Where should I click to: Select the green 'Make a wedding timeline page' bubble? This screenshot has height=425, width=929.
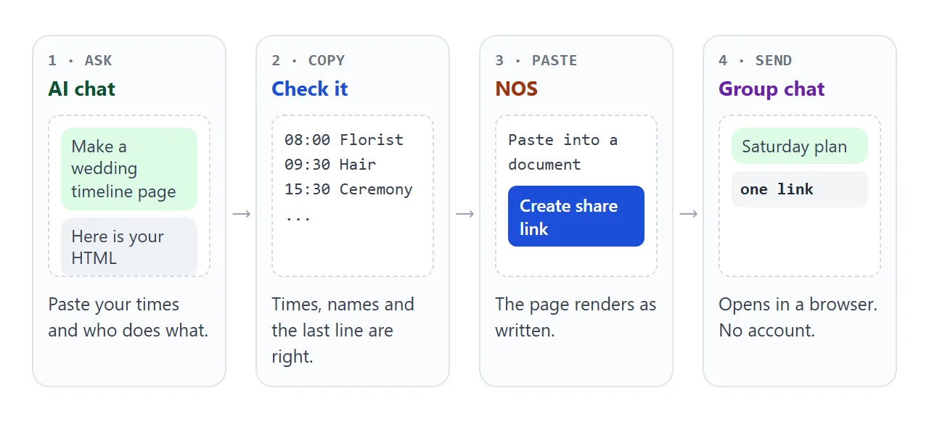point(129,169)
